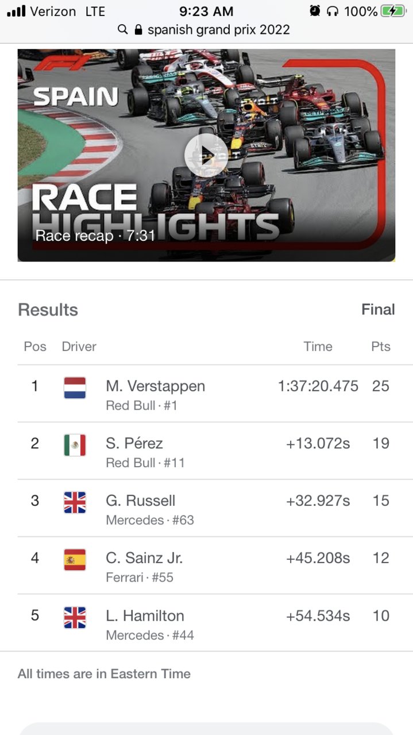Tap the lock icon beside the search text
The image size is (413, 735).
138,30
